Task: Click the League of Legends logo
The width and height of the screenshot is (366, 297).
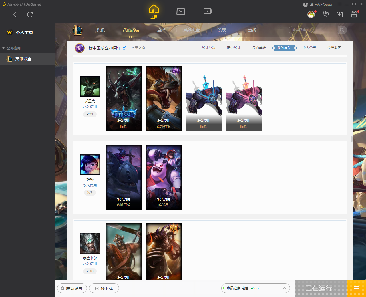Action: click(x=77, y=30)
